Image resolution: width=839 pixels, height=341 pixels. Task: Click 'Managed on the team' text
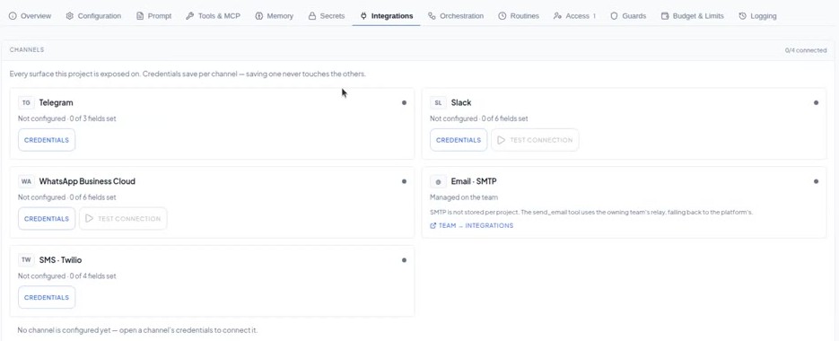click(464, 197)
